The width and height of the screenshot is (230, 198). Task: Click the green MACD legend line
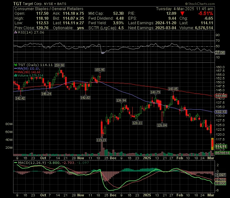[x=15, y=163]
